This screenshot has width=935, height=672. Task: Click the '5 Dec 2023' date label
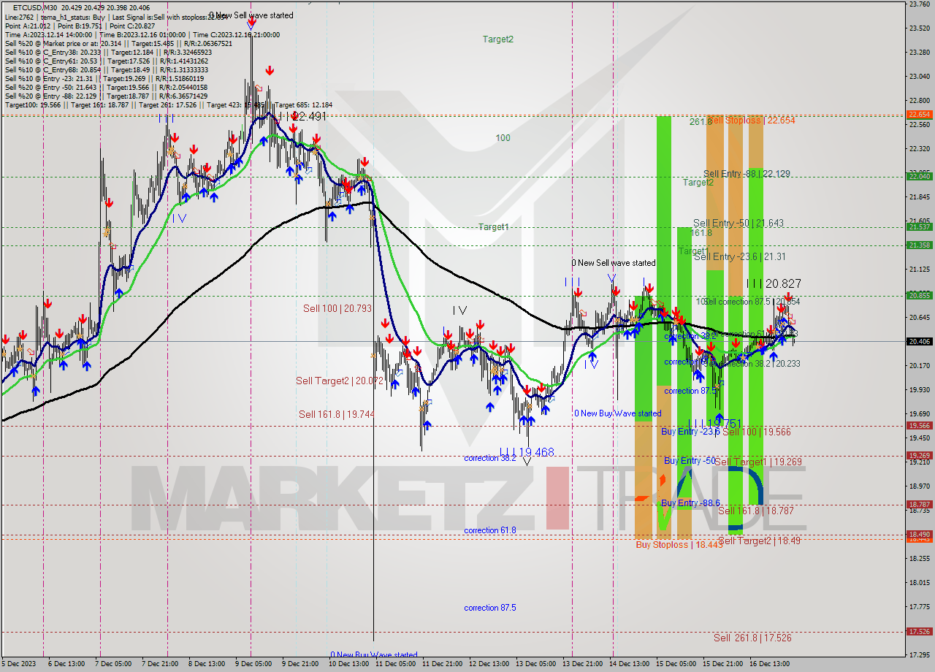pyautogui.click(x=18, y=664)
